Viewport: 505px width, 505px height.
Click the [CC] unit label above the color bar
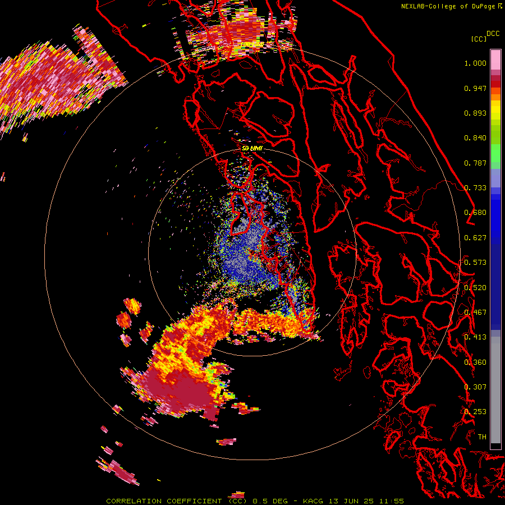click(479, 39)
